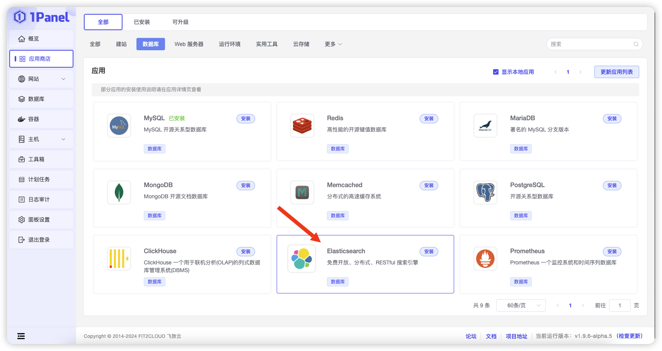Install MariaDB with 安装 button
662x351 pixels.
[612, 119]
